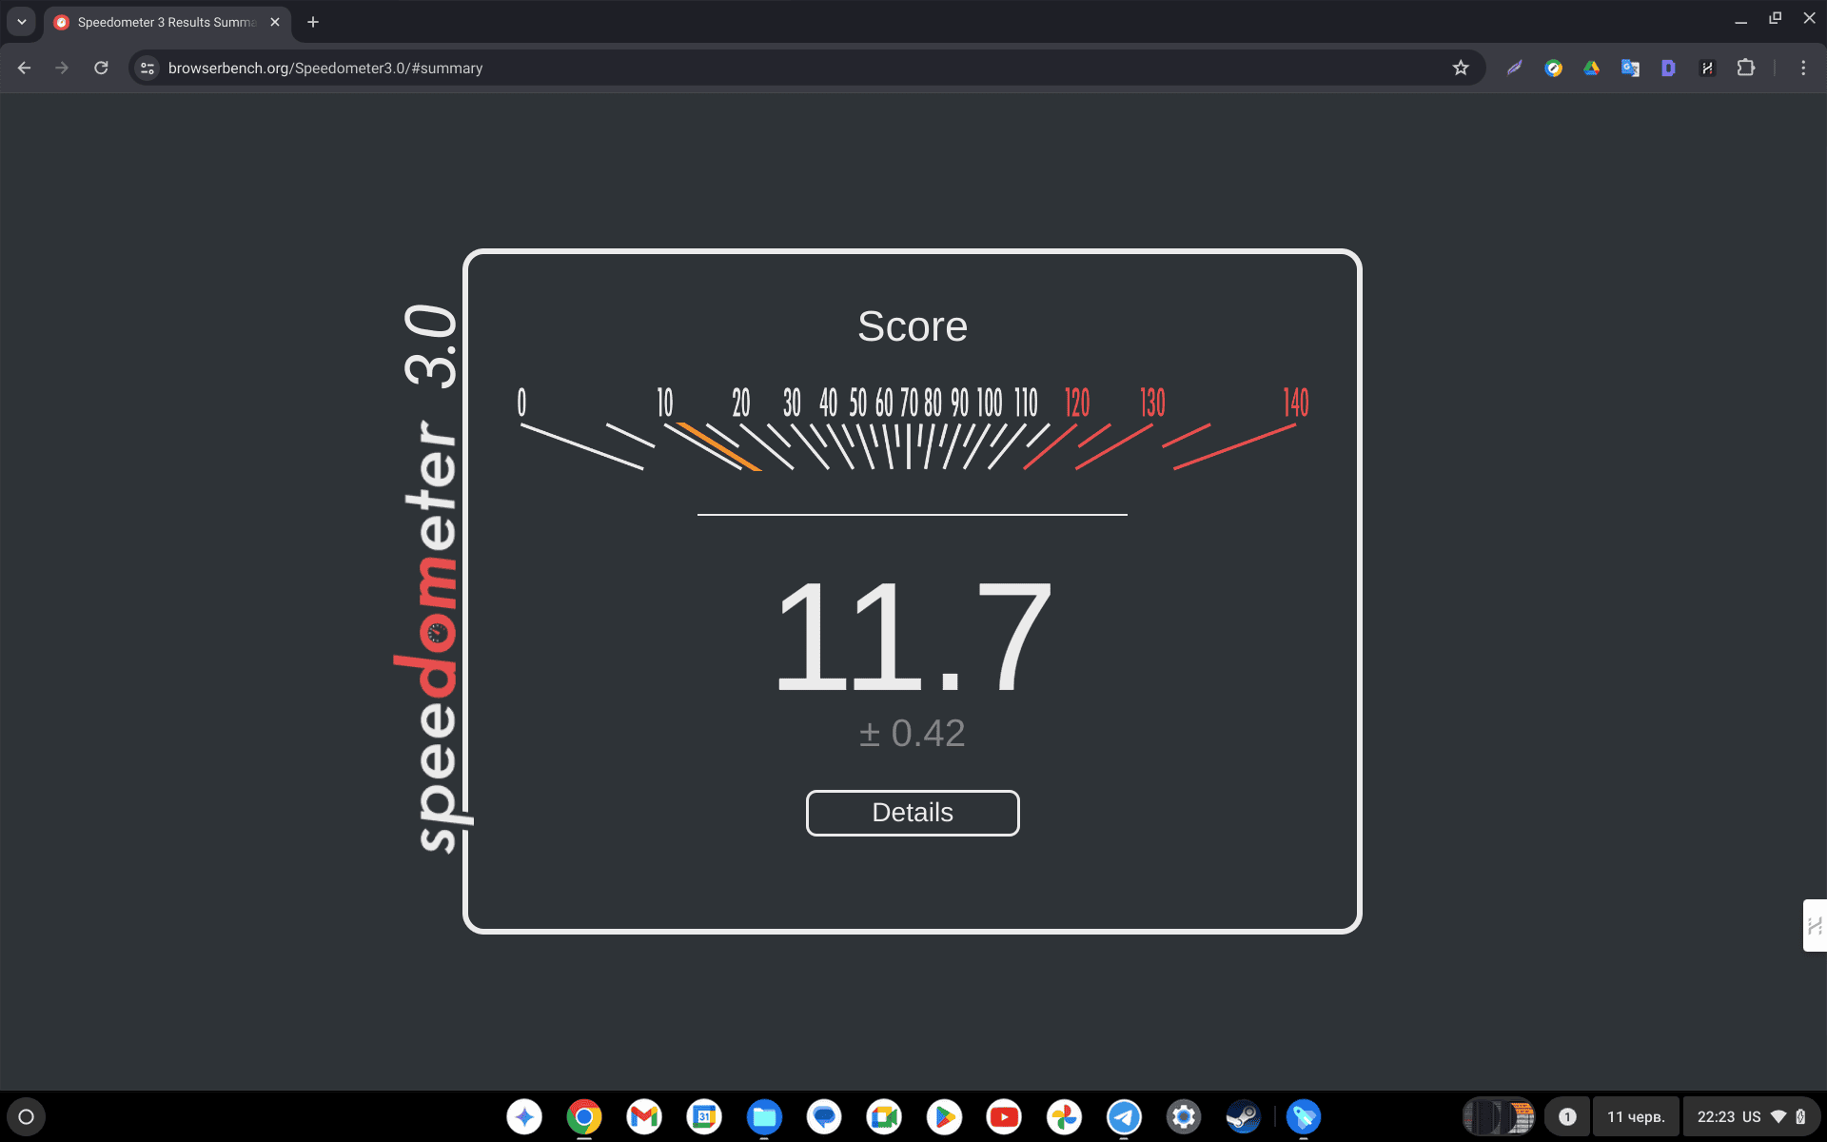Open Steam from the shelf
This screenshot has height=1142, width=1827.
pyautogui.click(x=1244, y=1116)
